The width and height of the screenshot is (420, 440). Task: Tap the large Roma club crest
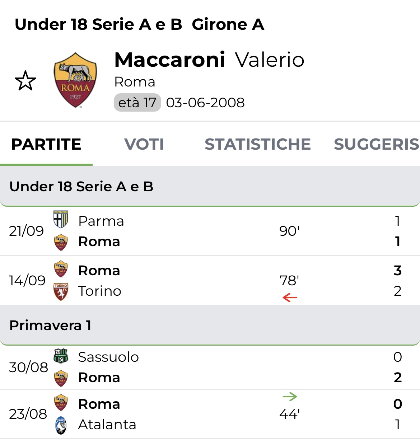tap(75, 80)
